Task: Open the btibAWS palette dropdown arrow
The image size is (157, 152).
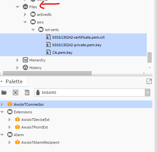Action: (147, 93)
